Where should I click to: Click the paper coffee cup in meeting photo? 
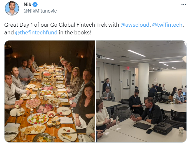(x=181, y=130)
